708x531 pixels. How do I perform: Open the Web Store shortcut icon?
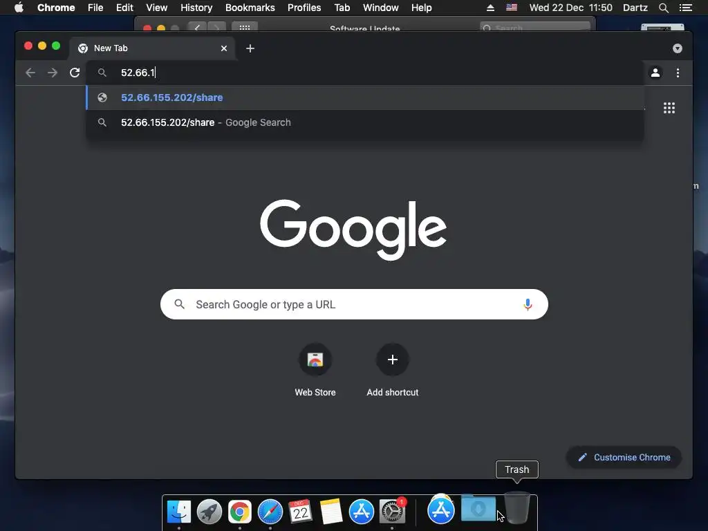coord(315,360)
